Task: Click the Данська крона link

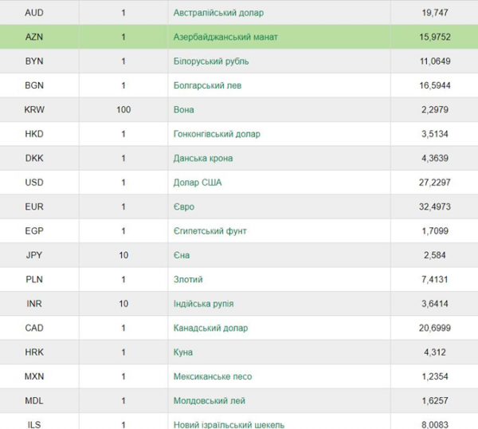Action: coord(203,158)
